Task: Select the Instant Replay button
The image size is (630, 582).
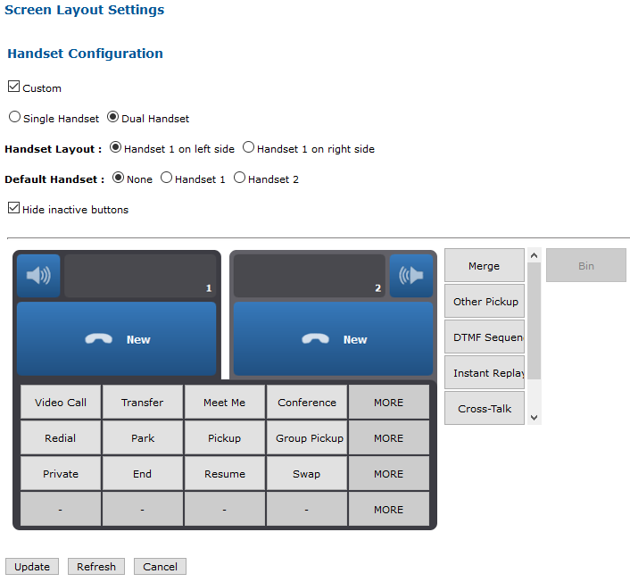Action: pyautogui.click(x=485, y=372)
